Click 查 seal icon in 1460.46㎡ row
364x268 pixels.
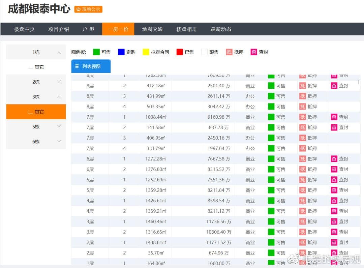(334, 221)
